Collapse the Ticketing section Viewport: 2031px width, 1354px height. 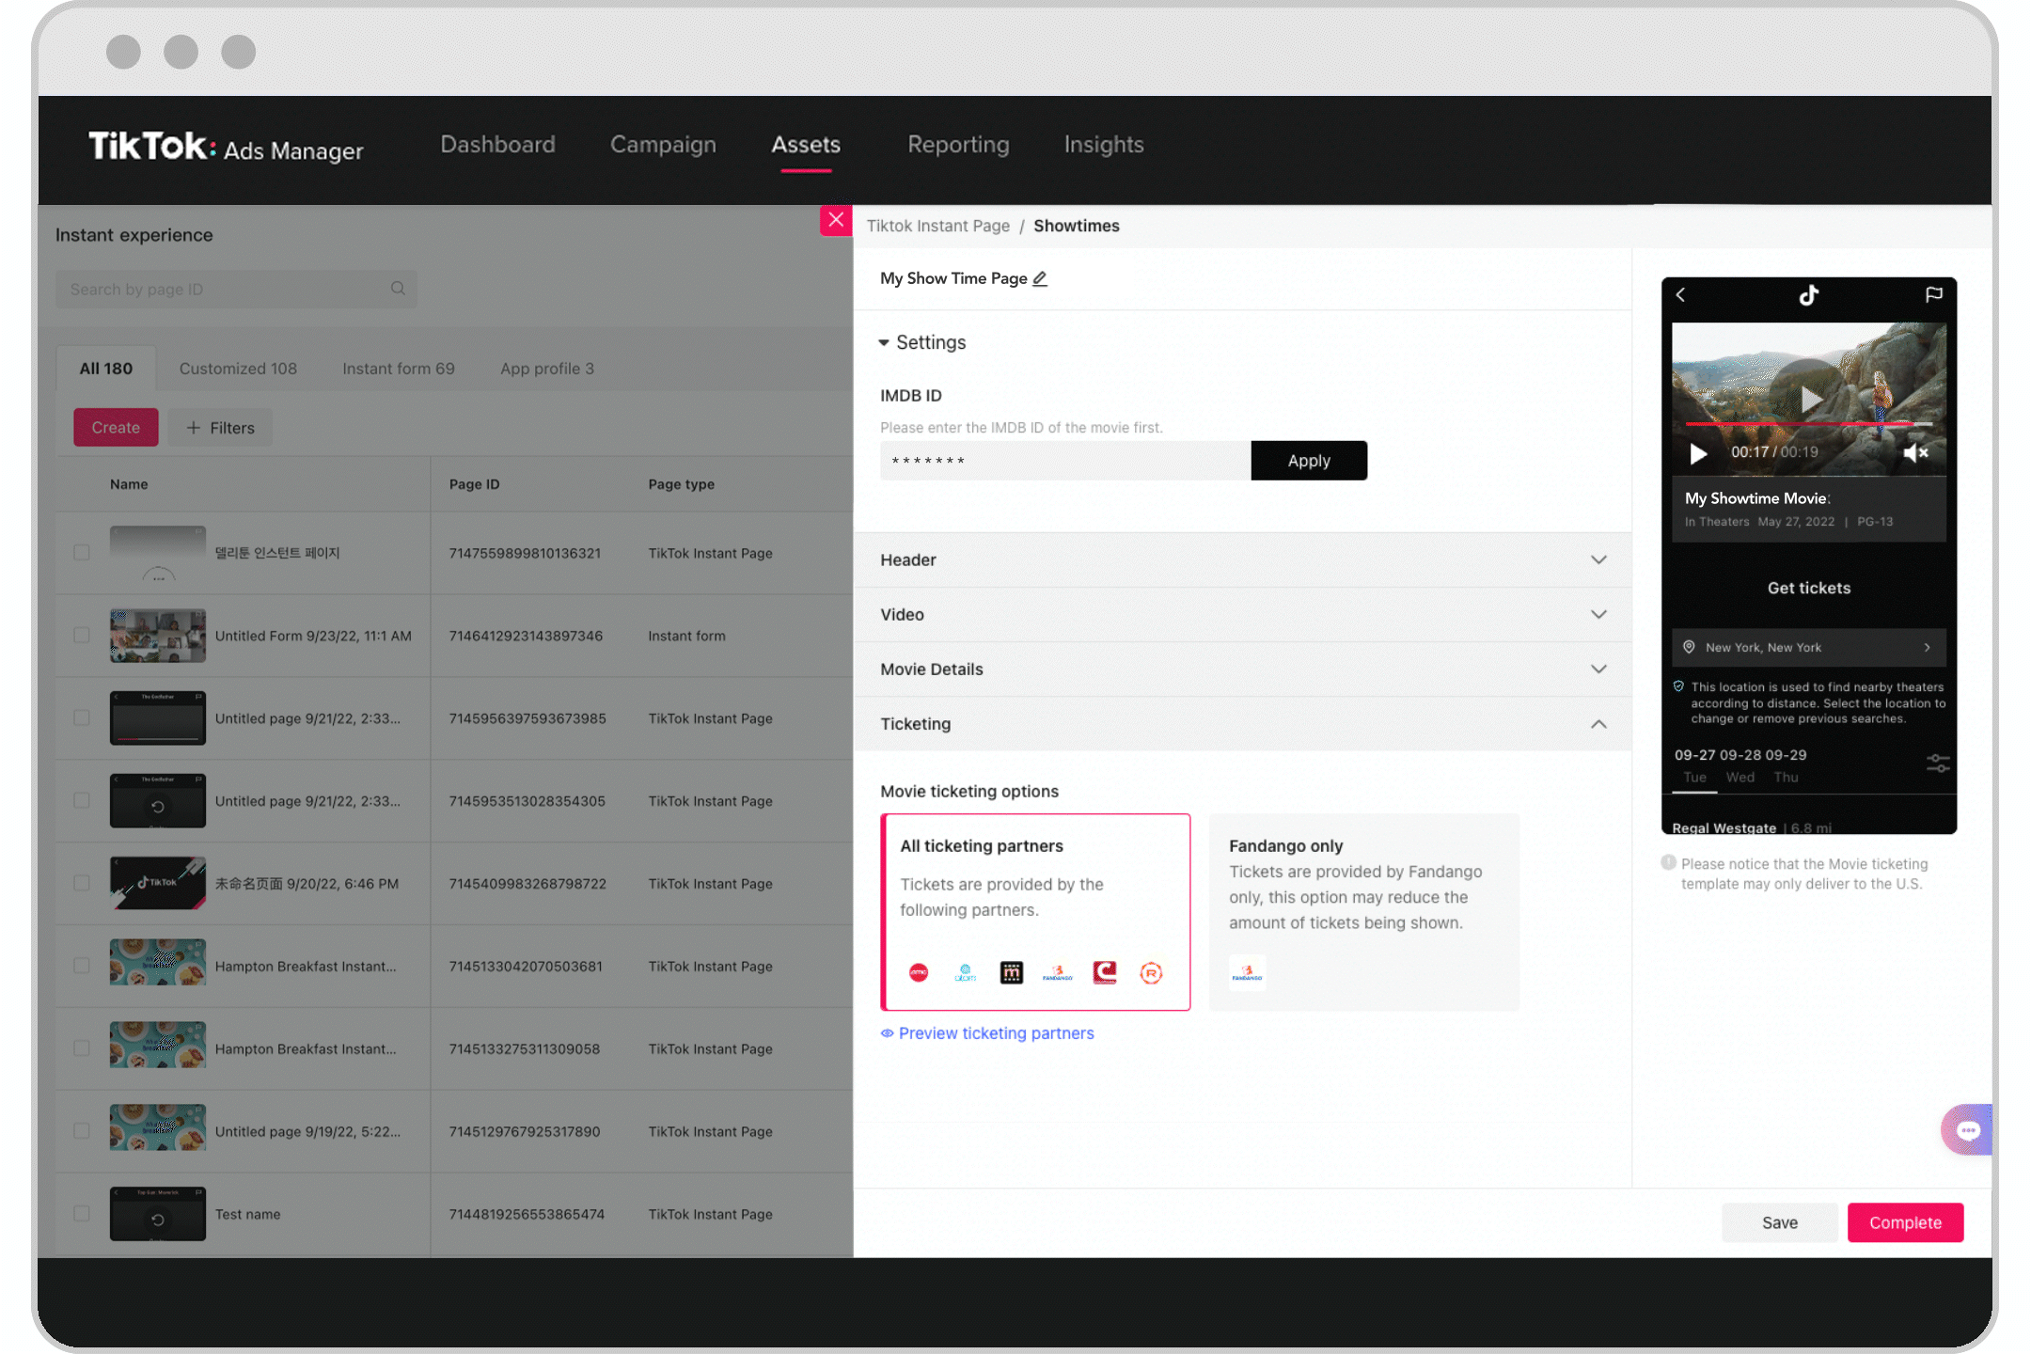pyautogui.click(x=1598, y=722)
